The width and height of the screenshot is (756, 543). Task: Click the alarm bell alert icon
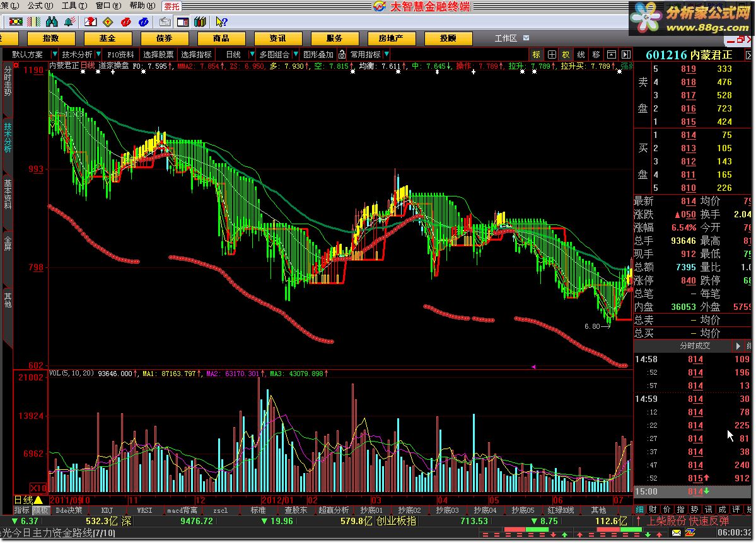coord(69,21)
